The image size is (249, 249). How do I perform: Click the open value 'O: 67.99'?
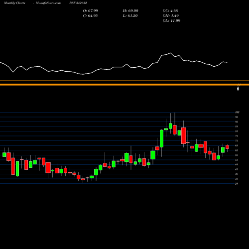91,10
